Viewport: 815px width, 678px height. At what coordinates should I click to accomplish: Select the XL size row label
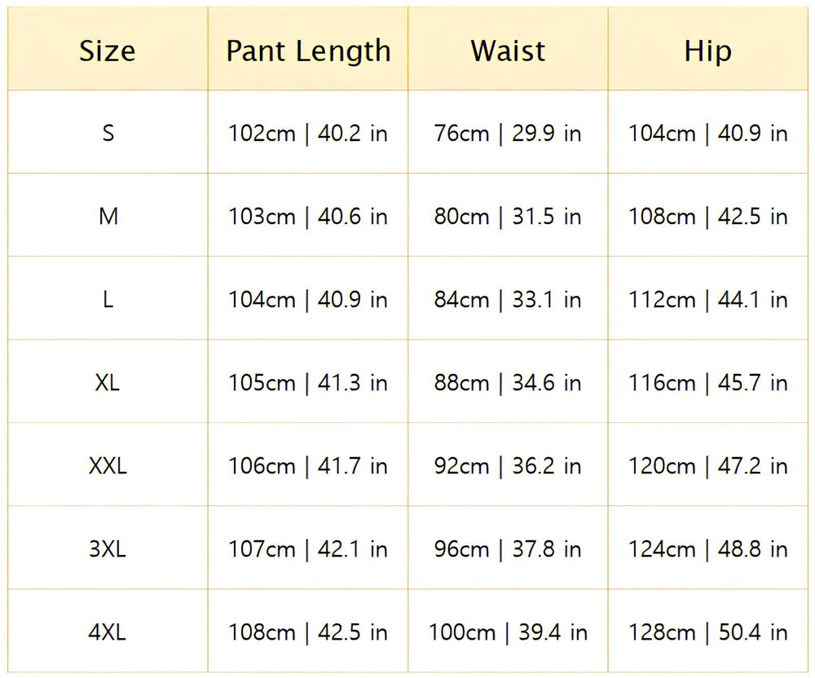pos(108,382)
